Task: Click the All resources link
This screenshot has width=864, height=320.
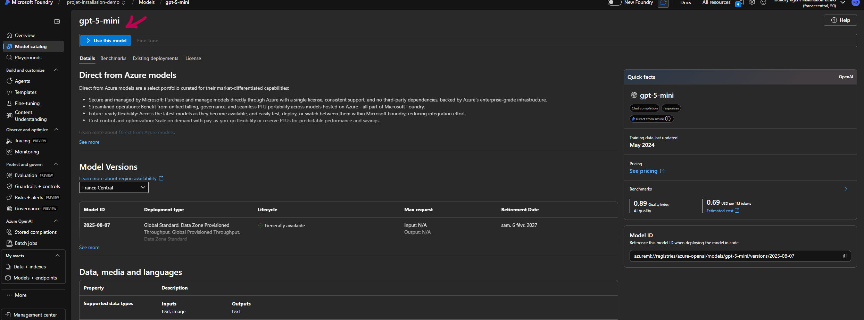Action: (716, 2)
